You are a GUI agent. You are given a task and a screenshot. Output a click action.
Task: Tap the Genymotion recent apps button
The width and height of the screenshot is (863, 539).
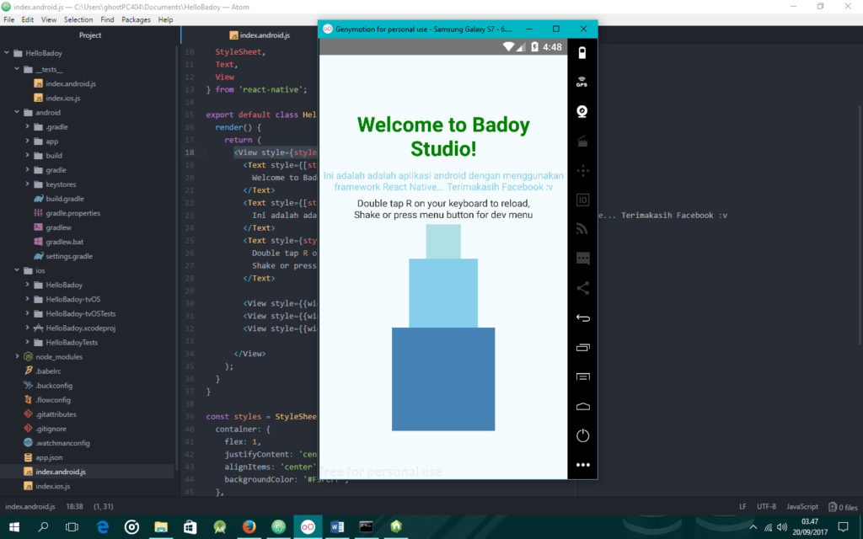coord(582,347)
